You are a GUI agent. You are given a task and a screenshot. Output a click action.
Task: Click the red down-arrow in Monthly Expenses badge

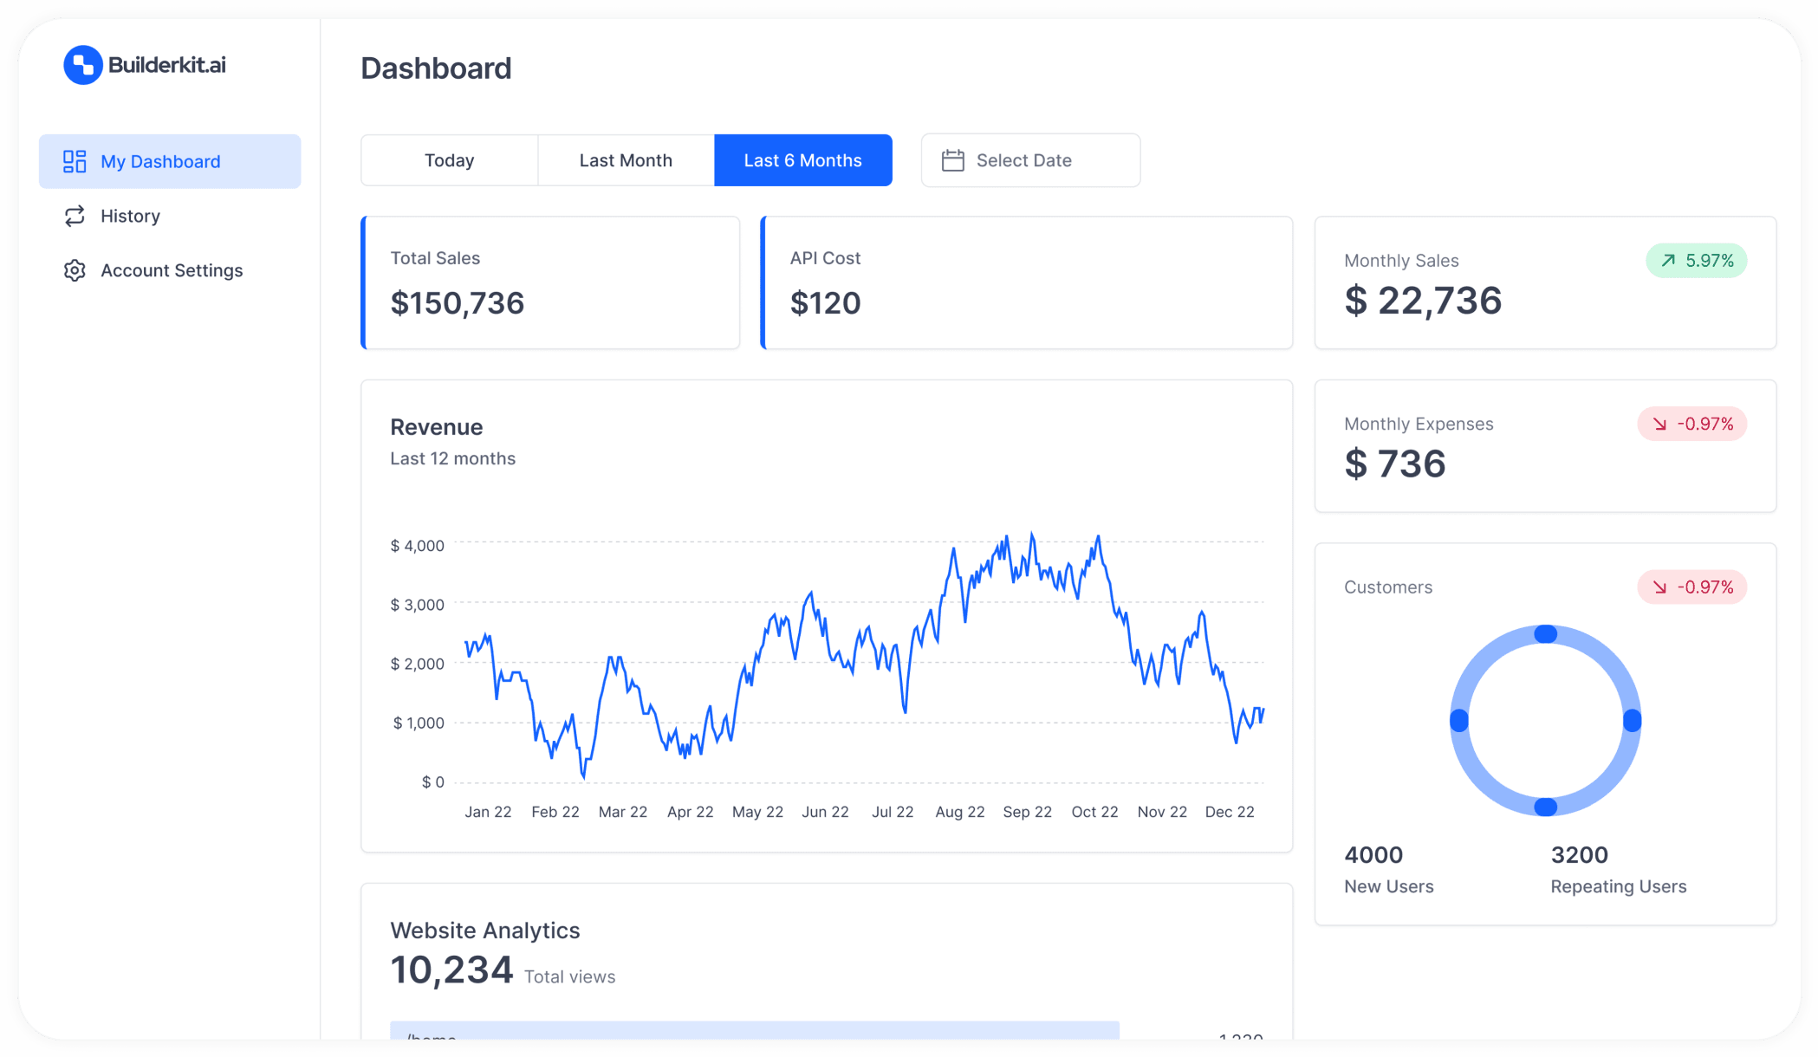tap(1659, 424)
